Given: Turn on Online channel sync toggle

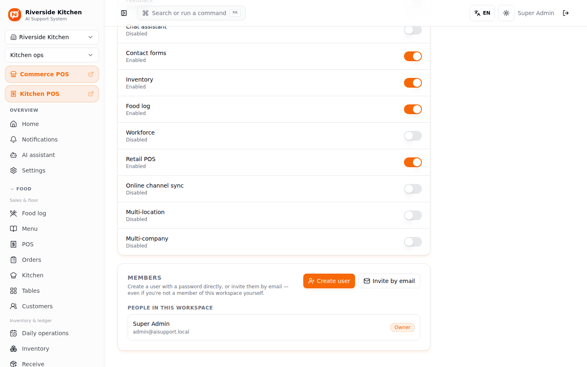Looking at the screenshot, I should [x=413, y=189].
